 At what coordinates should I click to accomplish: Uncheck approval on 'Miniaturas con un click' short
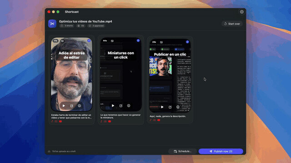pyautogui.click(x=138, y=40)
